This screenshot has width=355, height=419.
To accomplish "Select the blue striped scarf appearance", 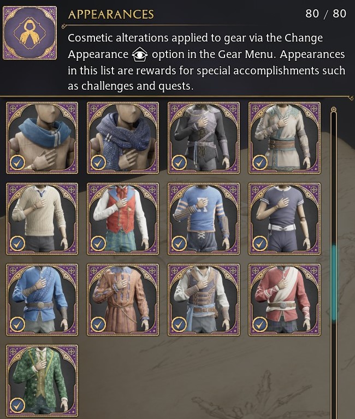I will (42, 138).
